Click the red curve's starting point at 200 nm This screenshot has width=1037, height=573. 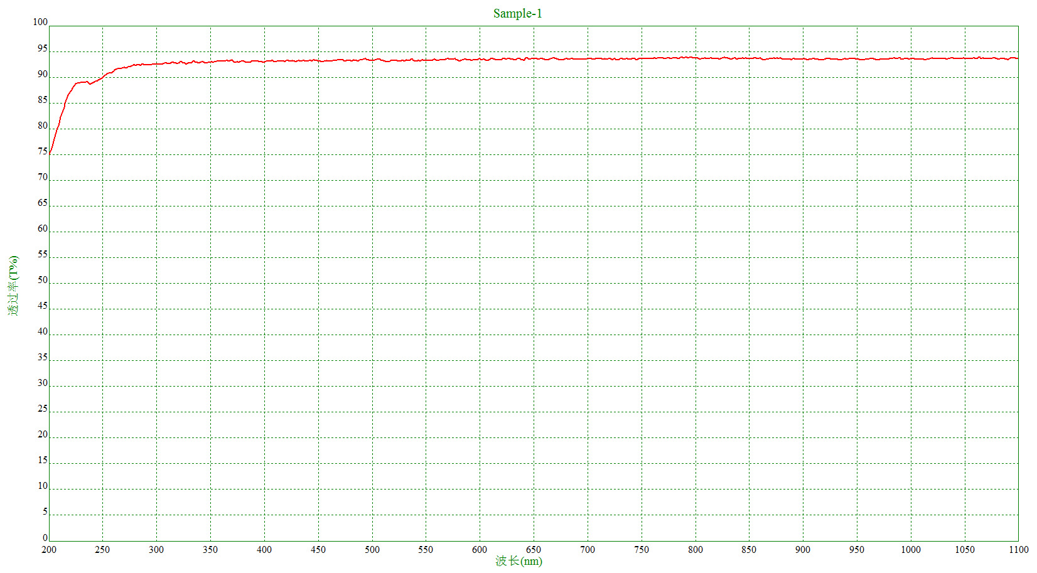pyautogui.click(x=50, y=154)
